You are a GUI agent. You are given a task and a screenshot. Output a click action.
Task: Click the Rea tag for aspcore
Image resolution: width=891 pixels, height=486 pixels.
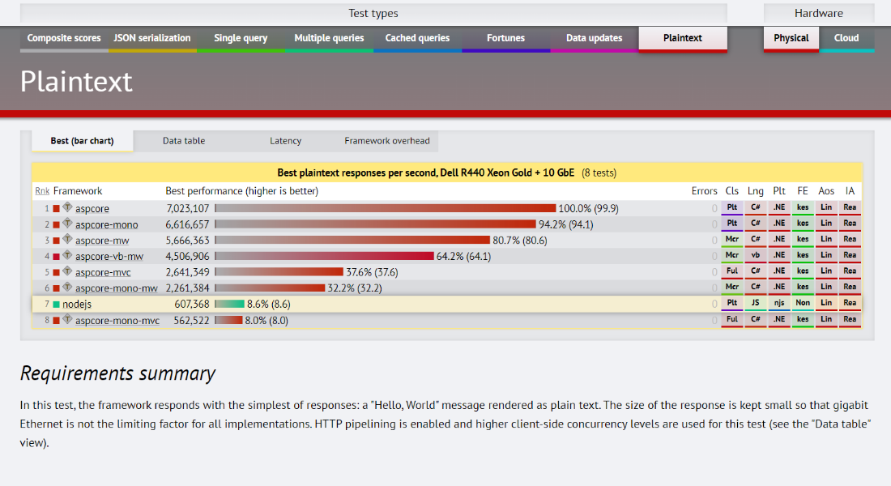point(850,208)
